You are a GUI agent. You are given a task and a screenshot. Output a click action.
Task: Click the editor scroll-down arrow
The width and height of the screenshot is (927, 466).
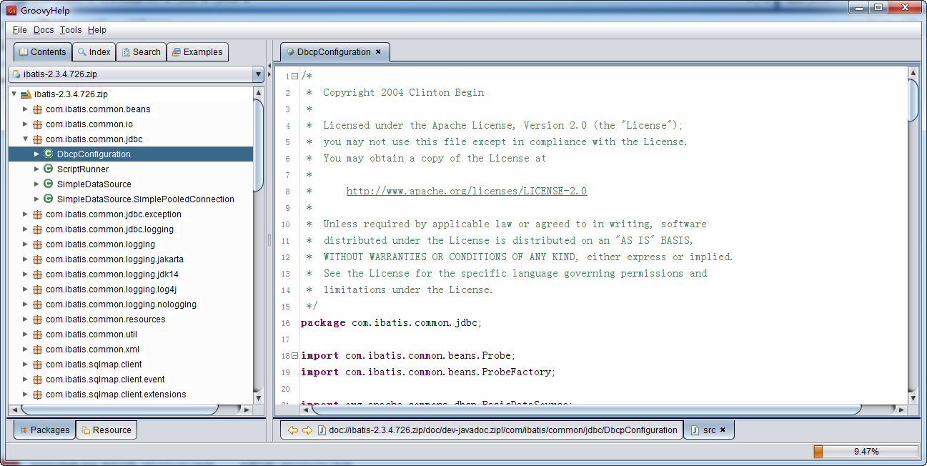pyautogui.click(x=913, y=398)
